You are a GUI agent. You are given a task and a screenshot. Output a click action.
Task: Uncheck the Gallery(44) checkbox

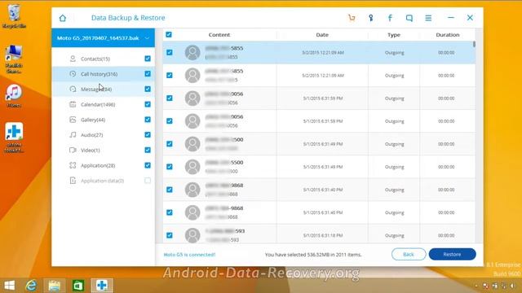148,120
